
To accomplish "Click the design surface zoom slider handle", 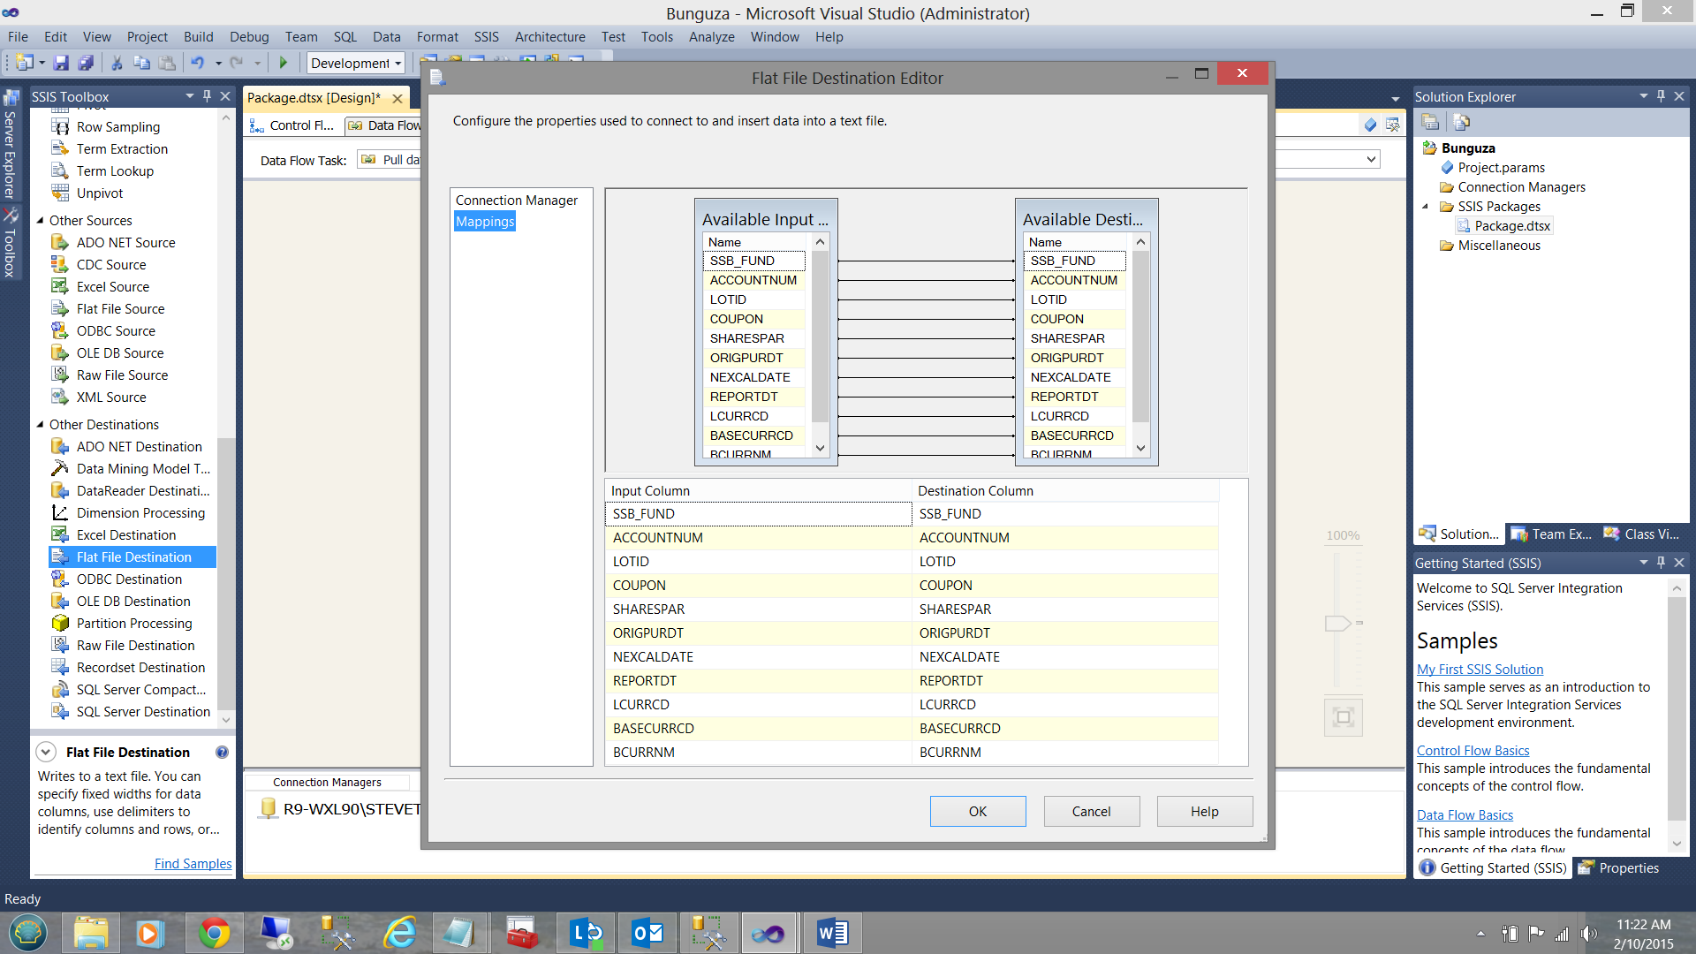I will coord(1337,624).
